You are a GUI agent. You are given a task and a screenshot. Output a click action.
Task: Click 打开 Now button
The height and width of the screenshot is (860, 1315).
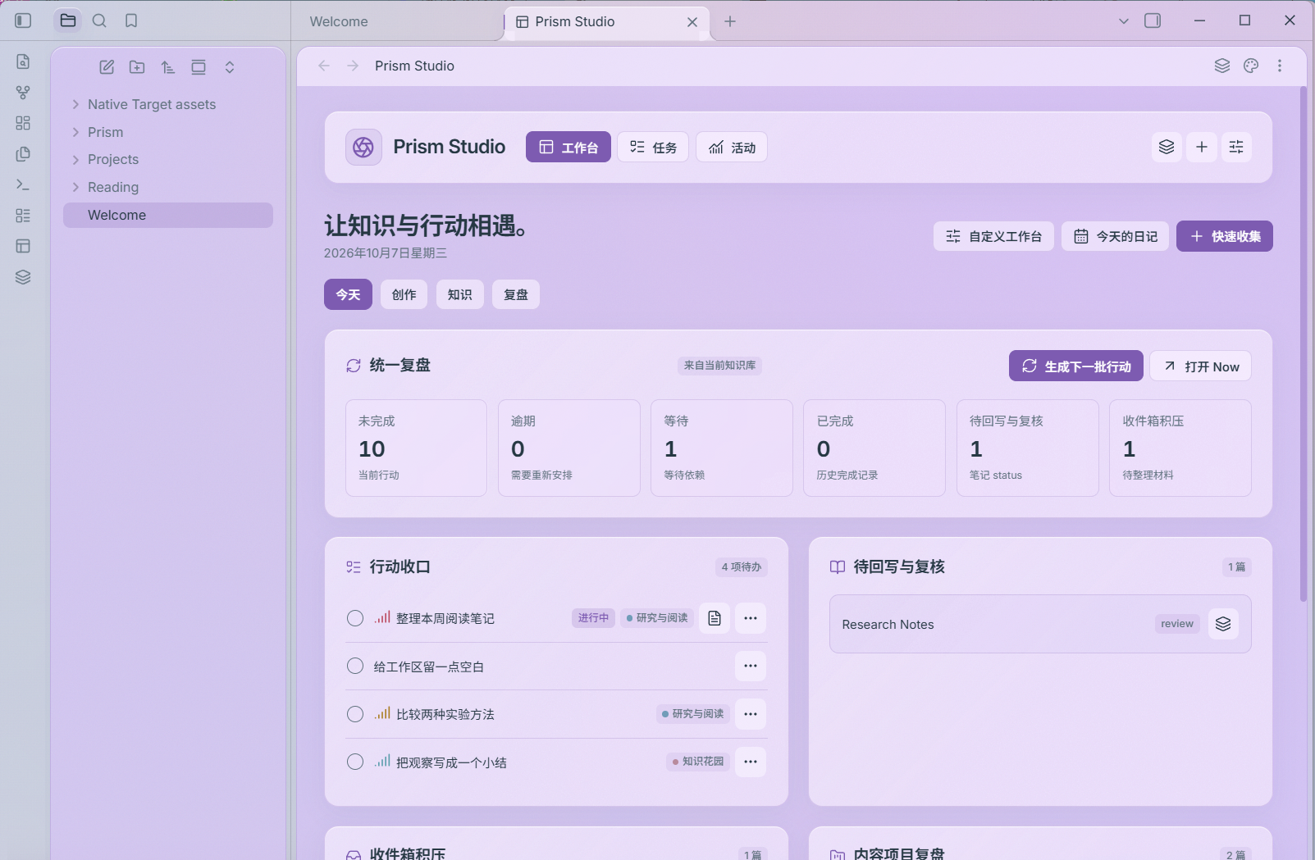click(x=1201, y=366)
